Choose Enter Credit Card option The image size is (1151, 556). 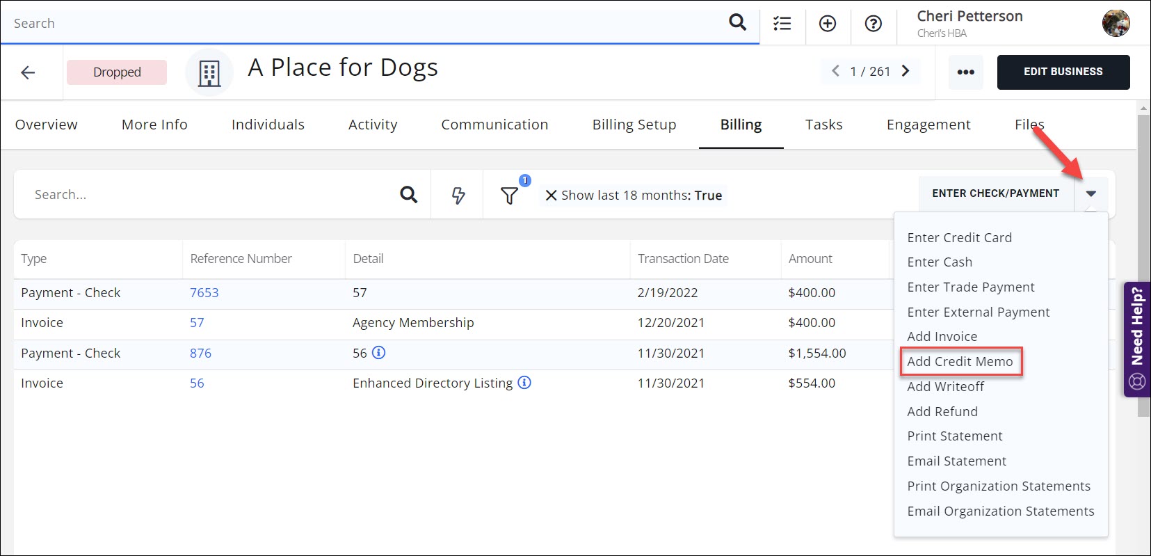tap(959, 238)
